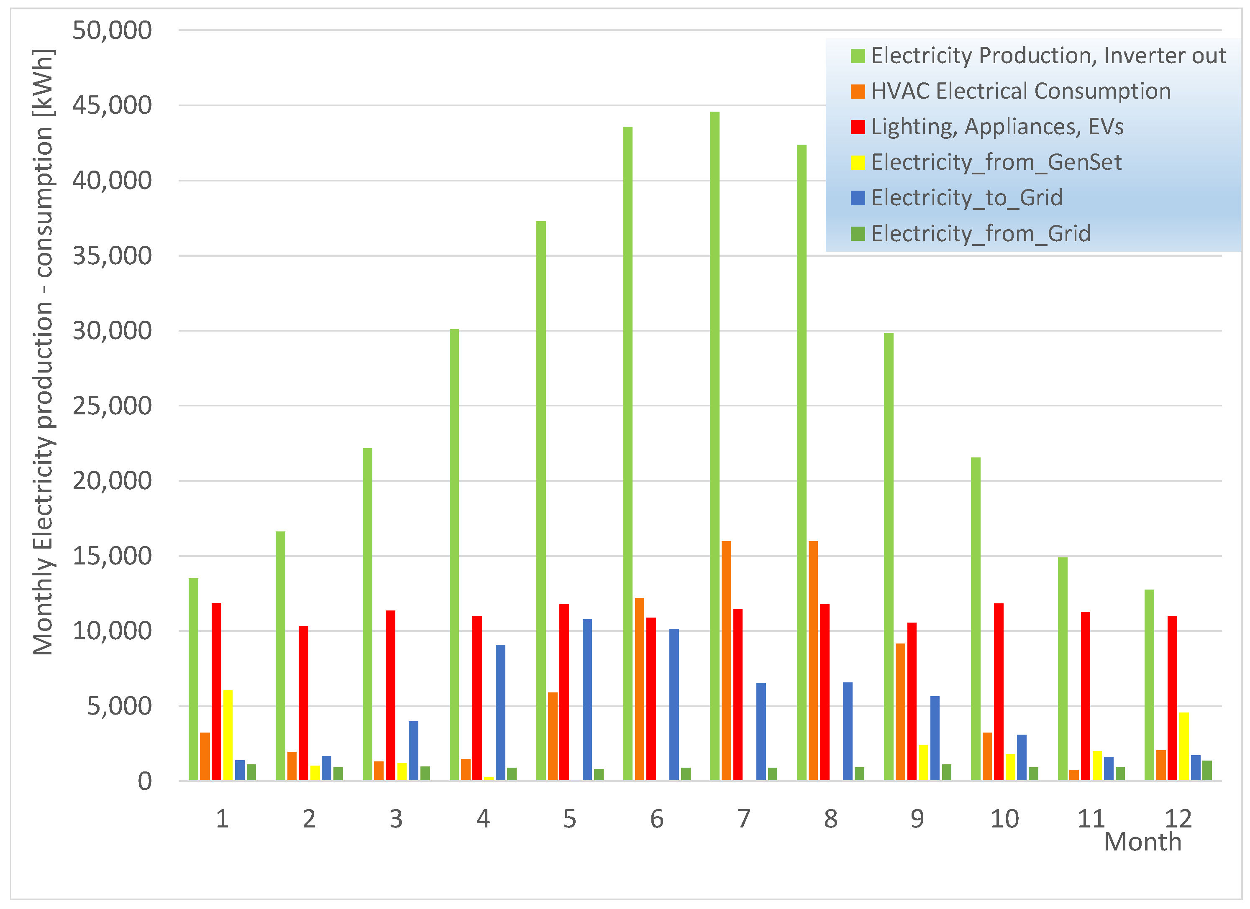
Task: Click the light green production bar for month 2
Action: click(x=281, y=656)
